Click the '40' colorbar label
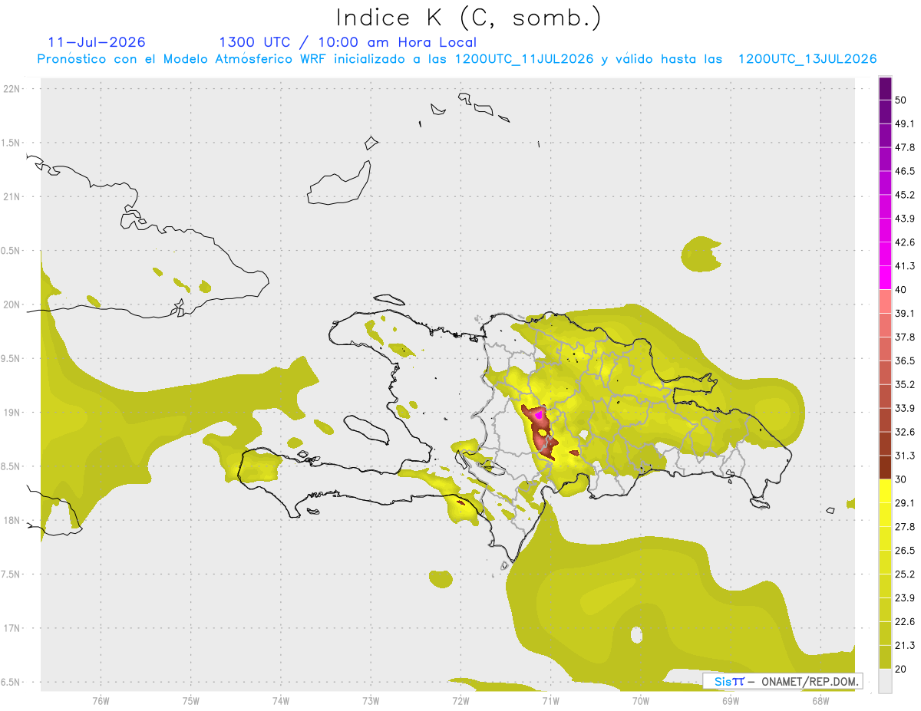 900,290
